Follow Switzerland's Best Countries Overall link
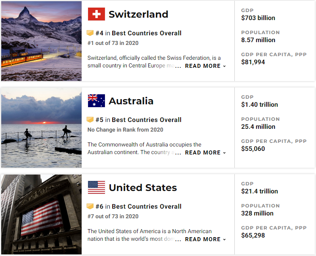316x256 pixels. (146, 33)
